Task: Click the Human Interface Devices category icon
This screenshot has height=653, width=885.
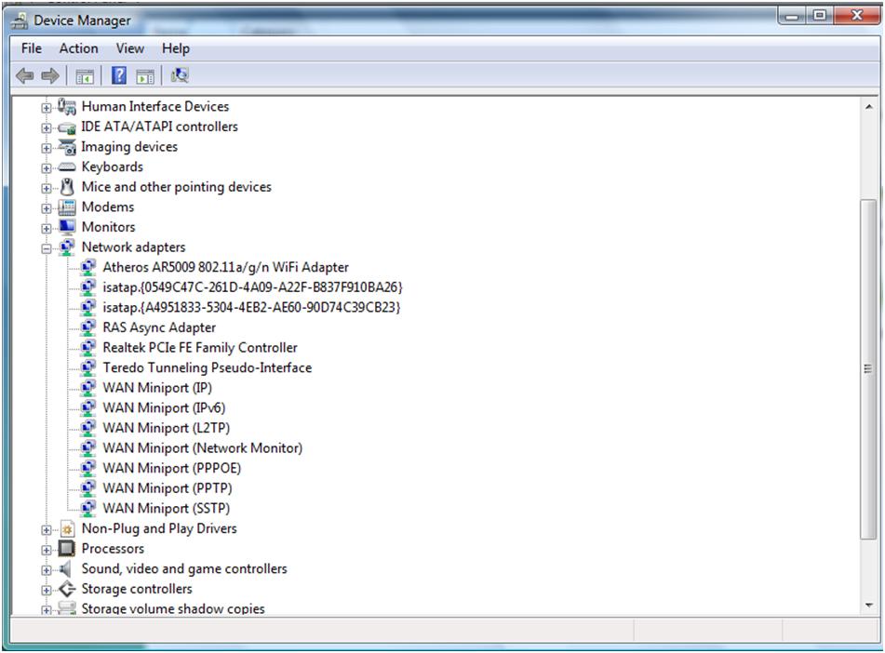Action: tap(67, 107)
